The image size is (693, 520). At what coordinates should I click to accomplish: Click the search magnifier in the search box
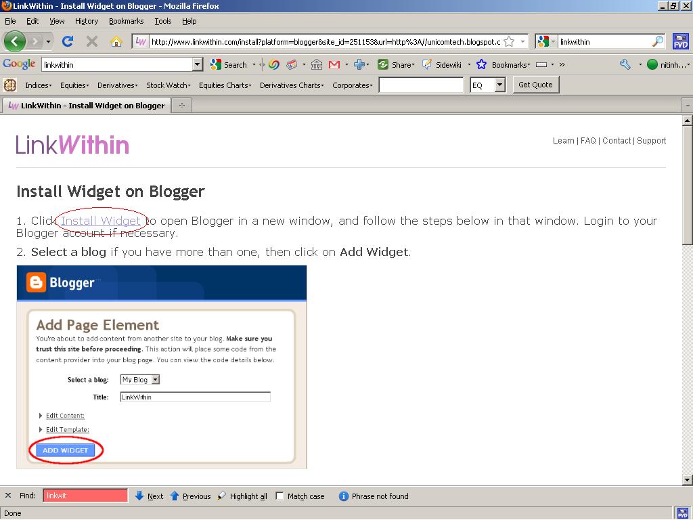pyautogui.click(x=658, y=41)
